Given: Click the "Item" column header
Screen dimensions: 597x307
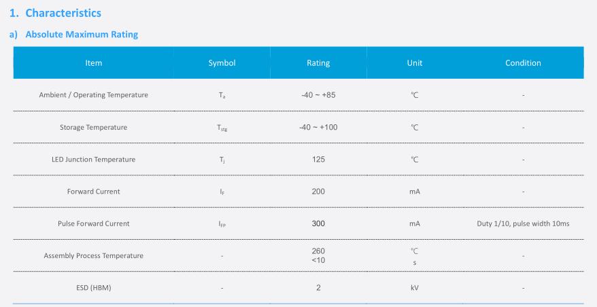Looking at the screenshot, I should click(x=94, y=63).
